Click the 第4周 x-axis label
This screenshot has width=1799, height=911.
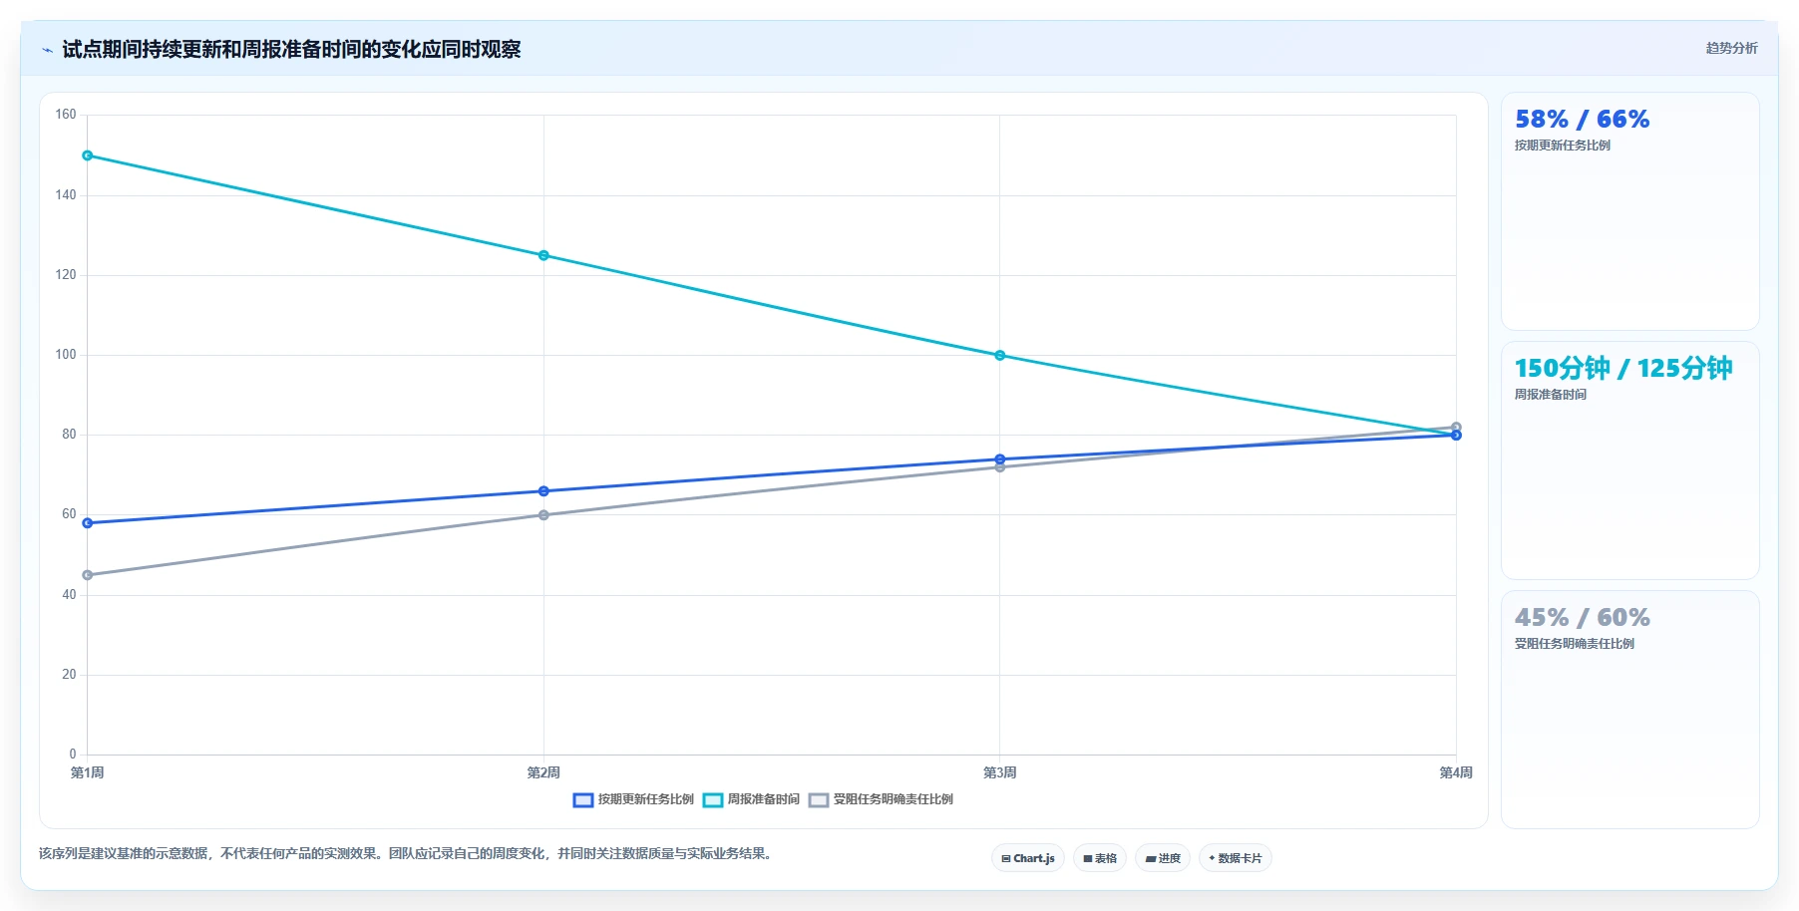click(x=1456, y=772)
